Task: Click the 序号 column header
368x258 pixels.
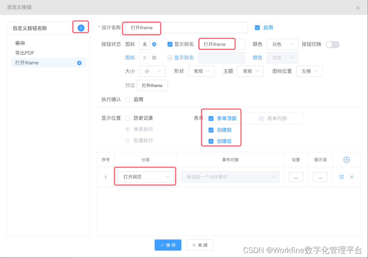Action: 106,160
